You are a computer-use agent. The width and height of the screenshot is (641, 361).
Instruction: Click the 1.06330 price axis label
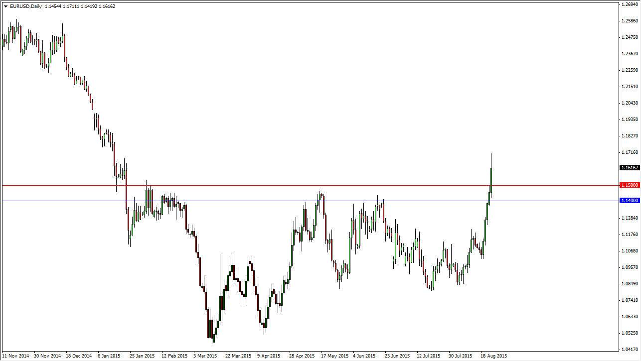tap(630, 317)
